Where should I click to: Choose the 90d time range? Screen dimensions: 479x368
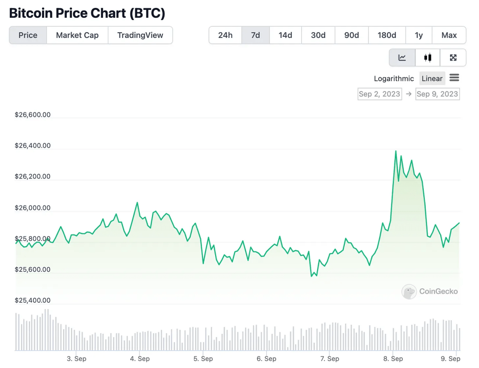pyautogui.click(x=351, y=35)
